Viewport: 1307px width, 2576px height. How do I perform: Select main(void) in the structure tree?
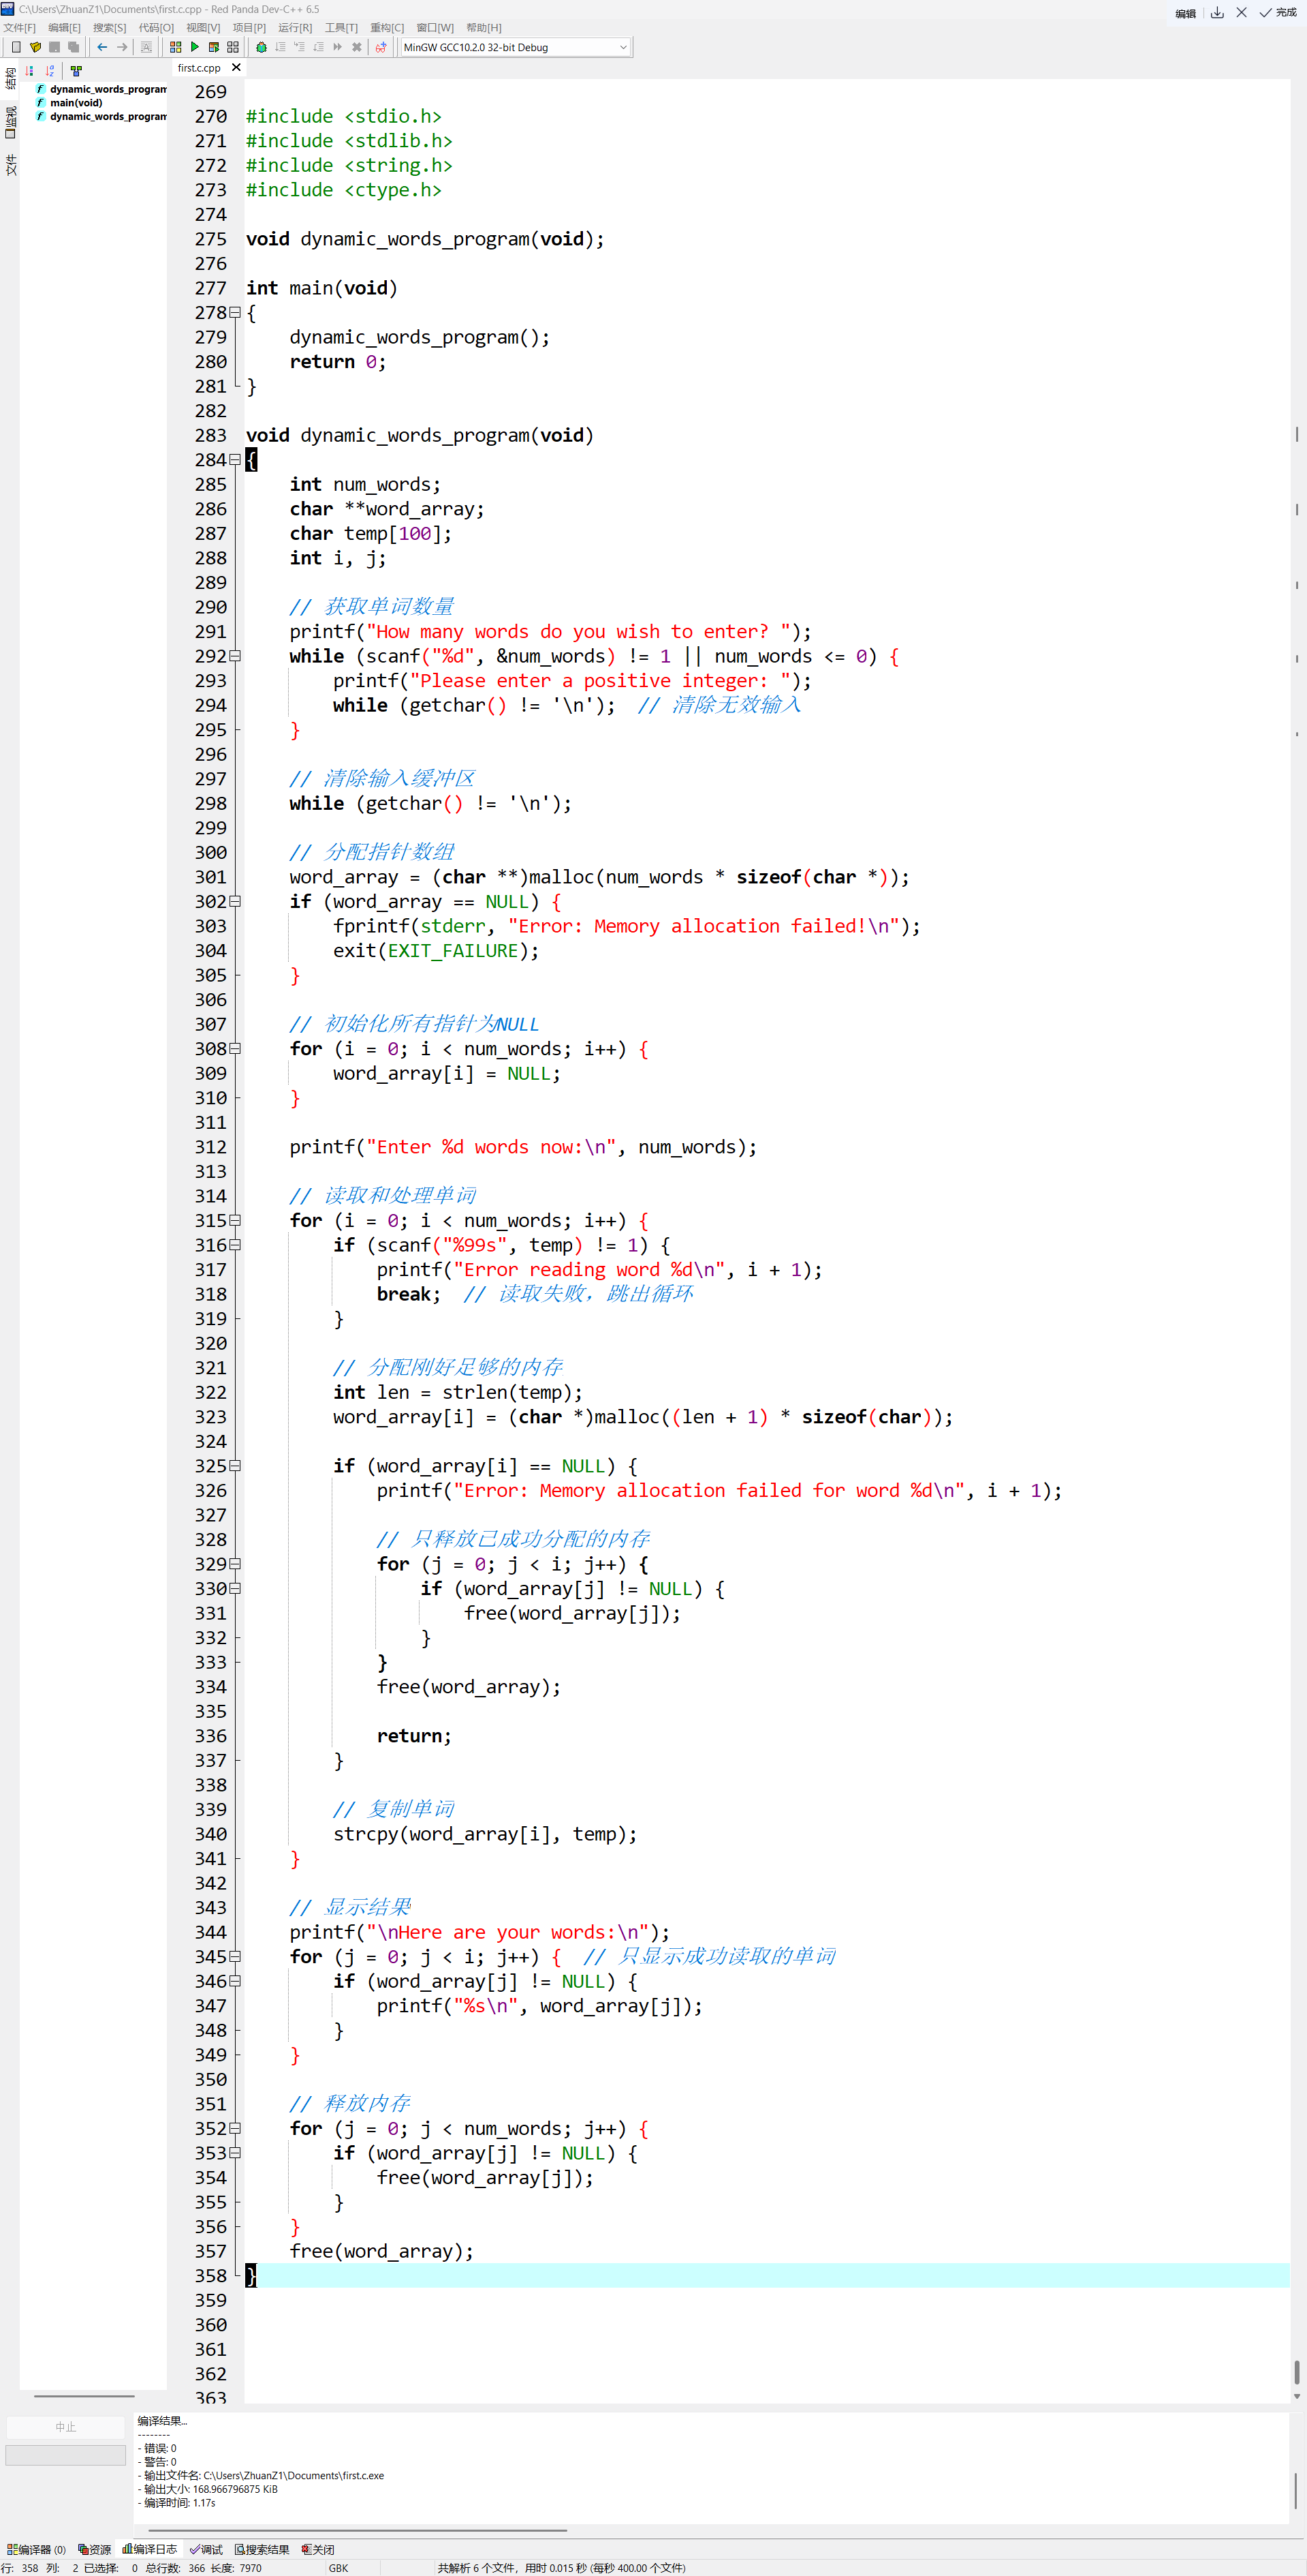(x=76, y=103)
